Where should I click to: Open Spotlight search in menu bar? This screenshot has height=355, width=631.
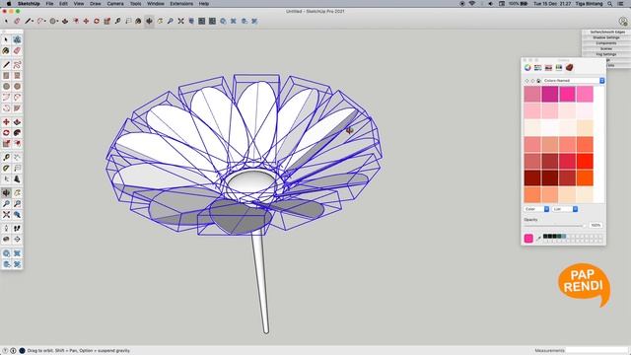click(610, 4)
